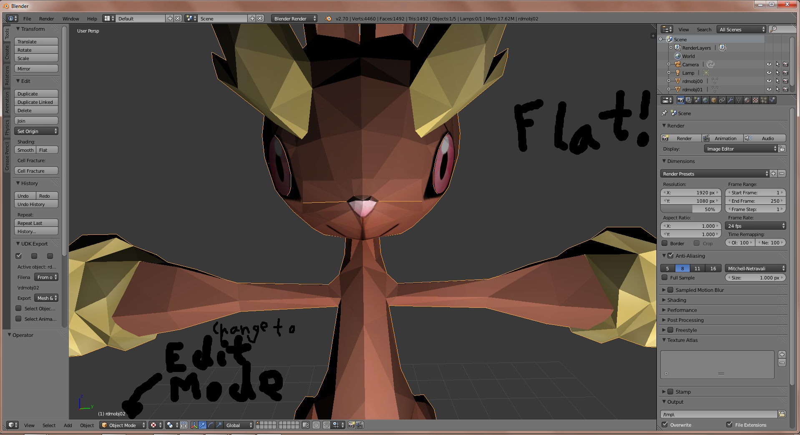Open the Blender Render engine dropdown
Viewport: 800px width, 435px height.
click(294, 18)
